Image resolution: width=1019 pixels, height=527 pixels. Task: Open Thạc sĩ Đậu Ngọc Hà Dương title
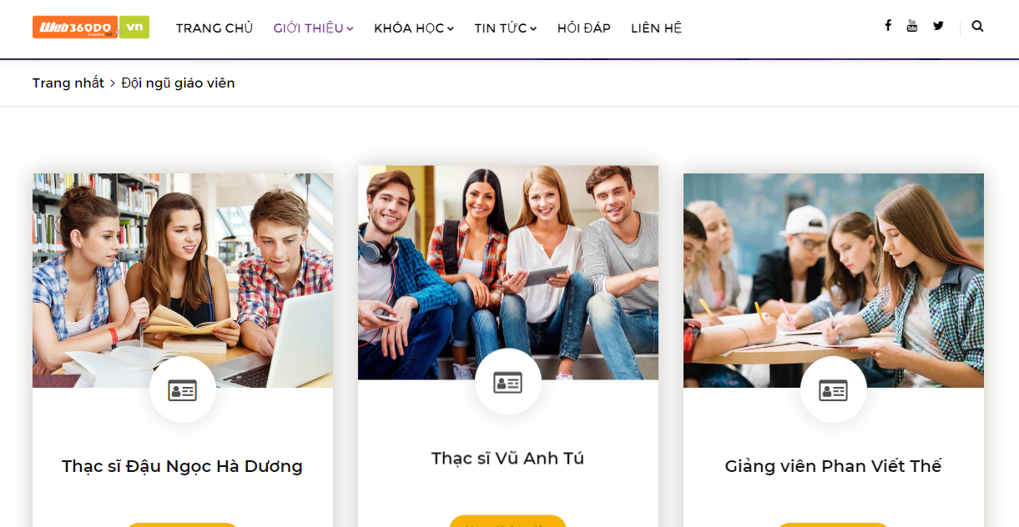point(182,466)
